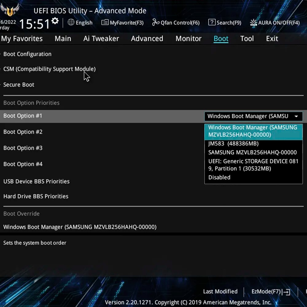Expand CSM Compatibility Support Module
The image size is (307, 307).
[49, 69]
